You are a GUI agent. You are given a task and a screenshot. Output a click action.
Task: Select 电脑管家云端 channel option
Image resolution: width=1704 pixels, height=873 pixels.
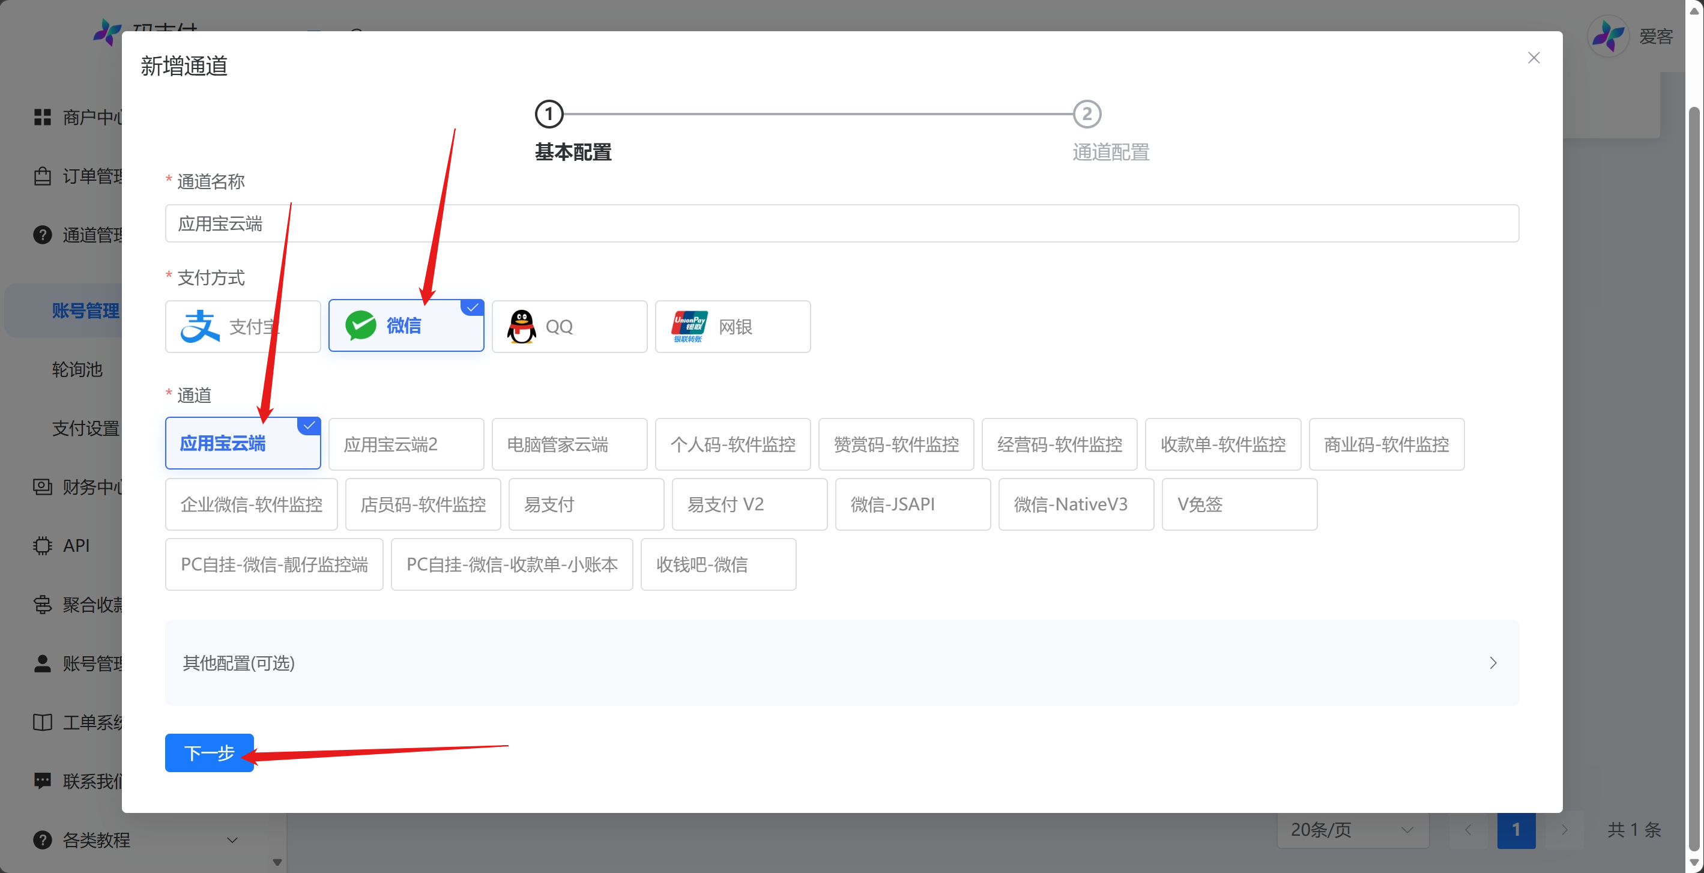click(570, 444)
